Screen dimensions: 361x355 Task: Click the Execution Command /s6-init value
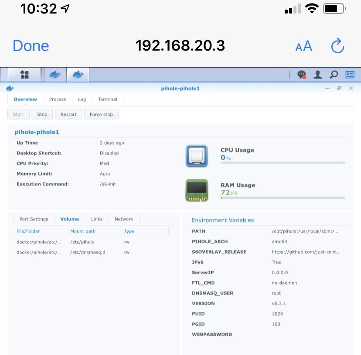(x=108, y=184)
